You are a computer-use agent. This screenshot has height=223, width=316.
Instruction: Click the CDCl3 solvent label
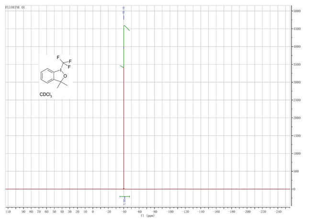click(x=46, y=95)
